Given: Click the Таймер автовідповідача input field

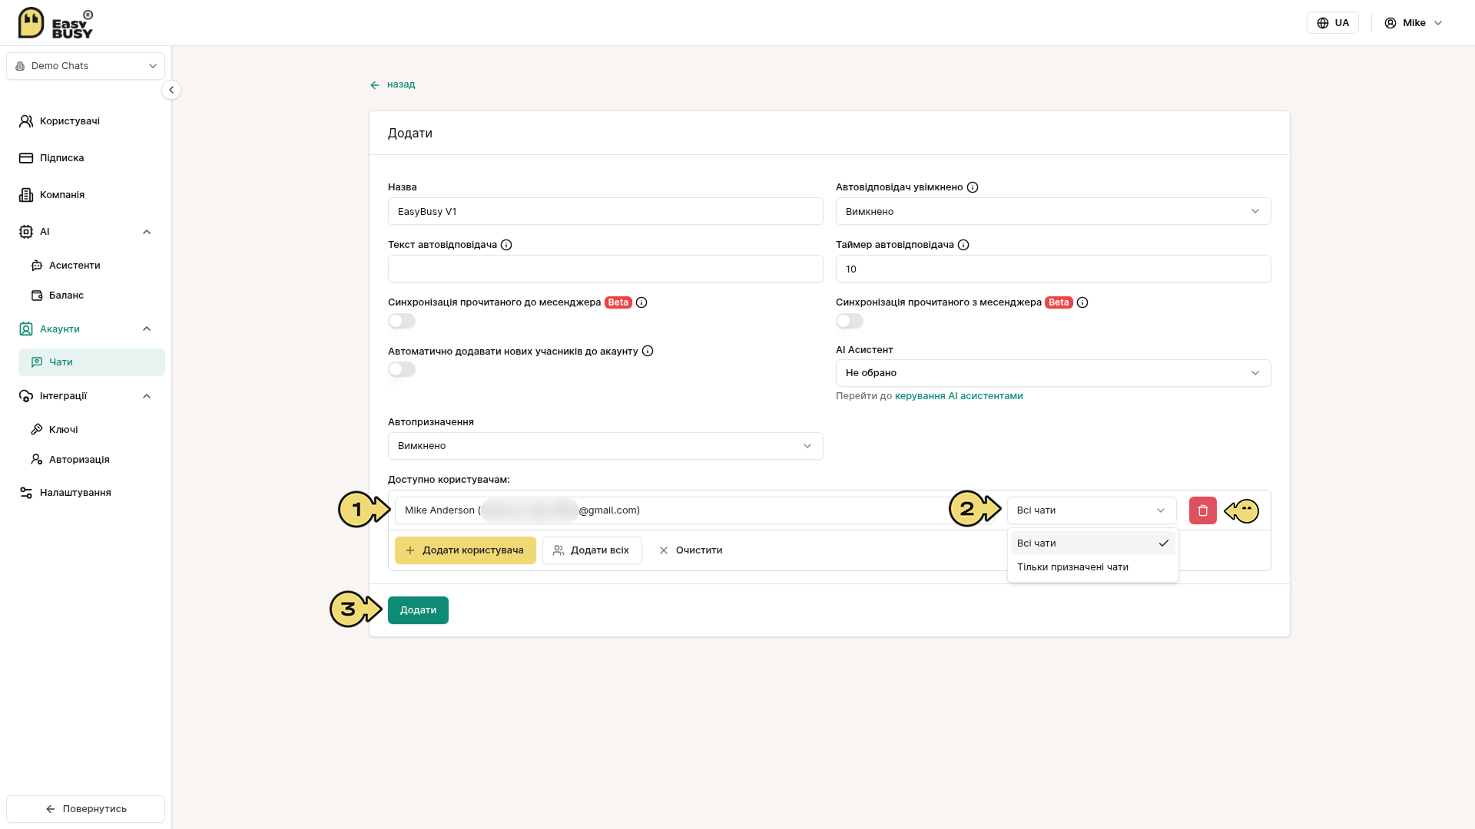Looking at the screenshot, I should (x=1053, y=269).
